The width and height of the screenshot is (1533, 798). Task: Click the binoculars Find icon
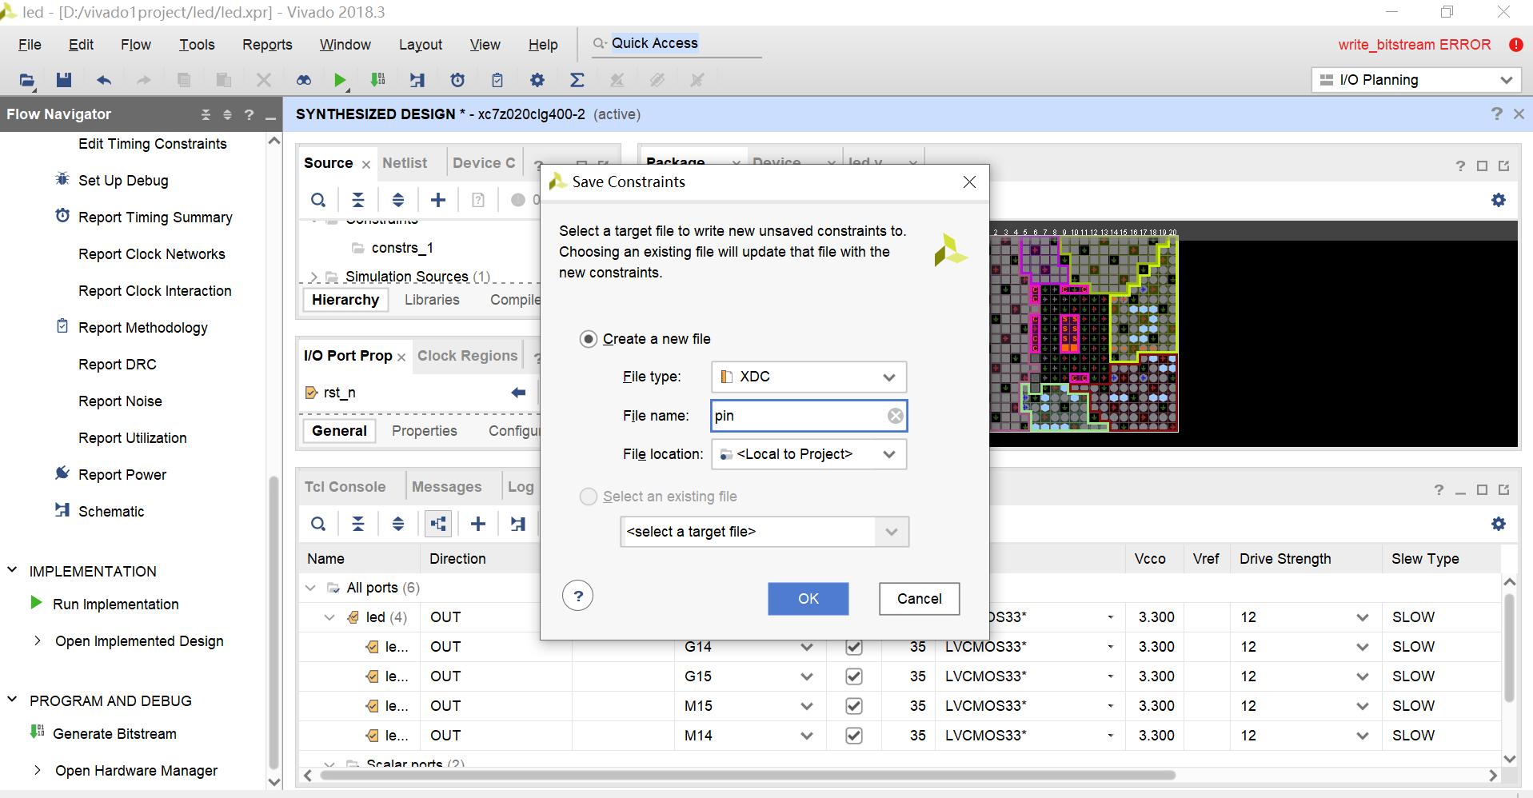304,80
